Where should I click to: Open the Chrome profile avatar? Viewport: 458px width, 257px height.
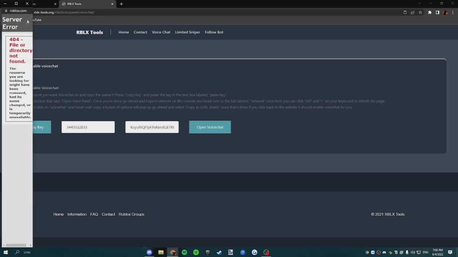pos(445,12)
